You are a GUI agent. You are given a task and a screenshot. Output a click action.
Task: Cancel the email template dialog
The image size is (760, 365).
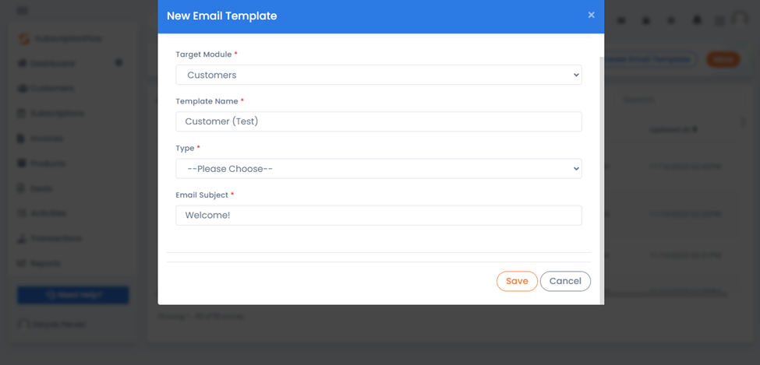pos(565,281)
